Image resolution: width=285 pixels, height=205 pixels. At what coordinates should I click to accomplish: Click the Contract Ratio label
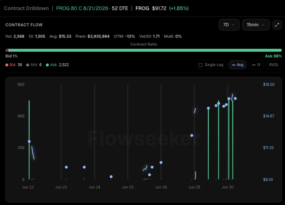click(144, 44)
